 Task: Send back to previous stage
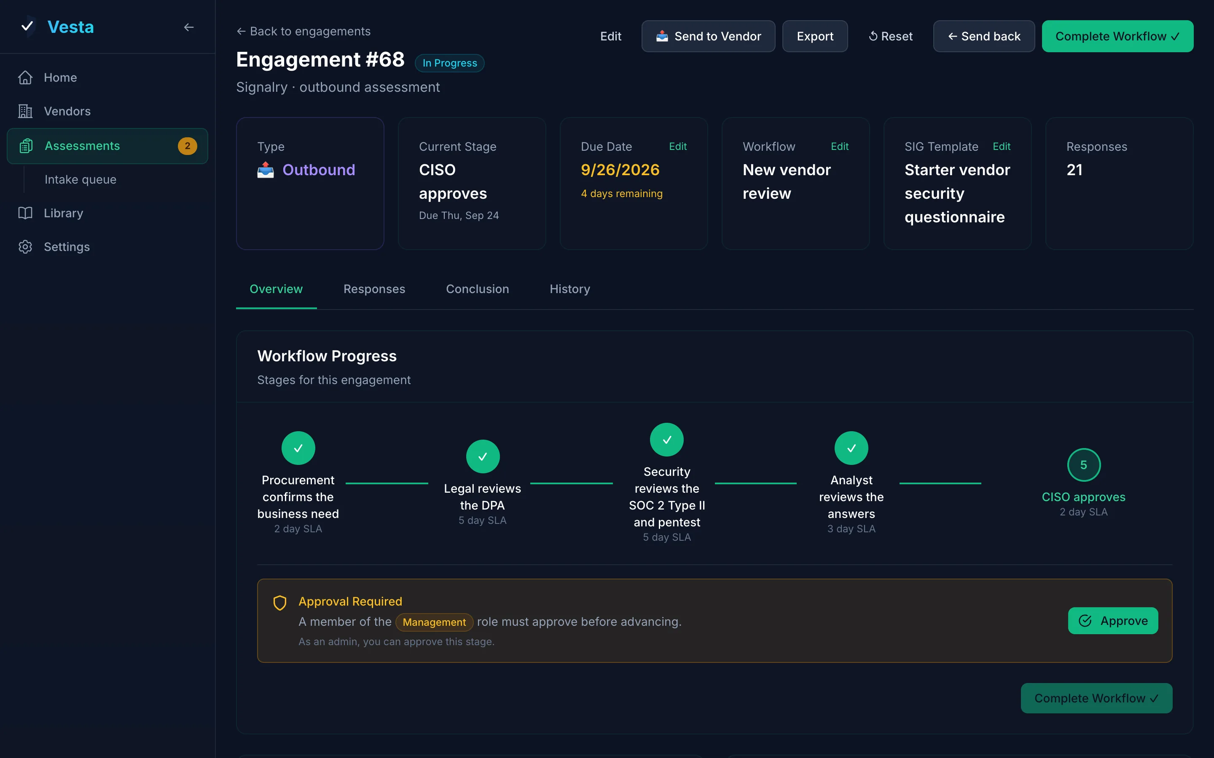(x=984, y=36)
